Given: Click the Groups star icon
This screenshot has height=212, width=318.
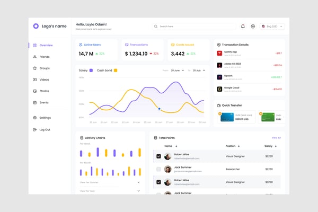Looking at the screenshot, I should click(35, 68).
